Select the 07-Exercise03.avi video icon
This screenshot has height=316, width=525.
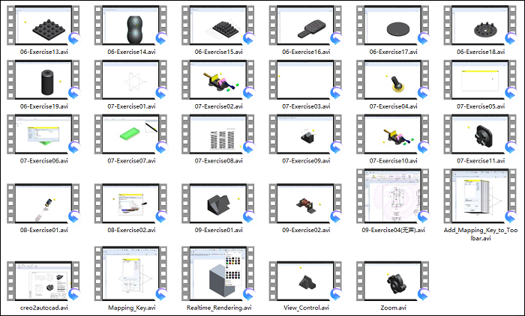click(306, 80)
